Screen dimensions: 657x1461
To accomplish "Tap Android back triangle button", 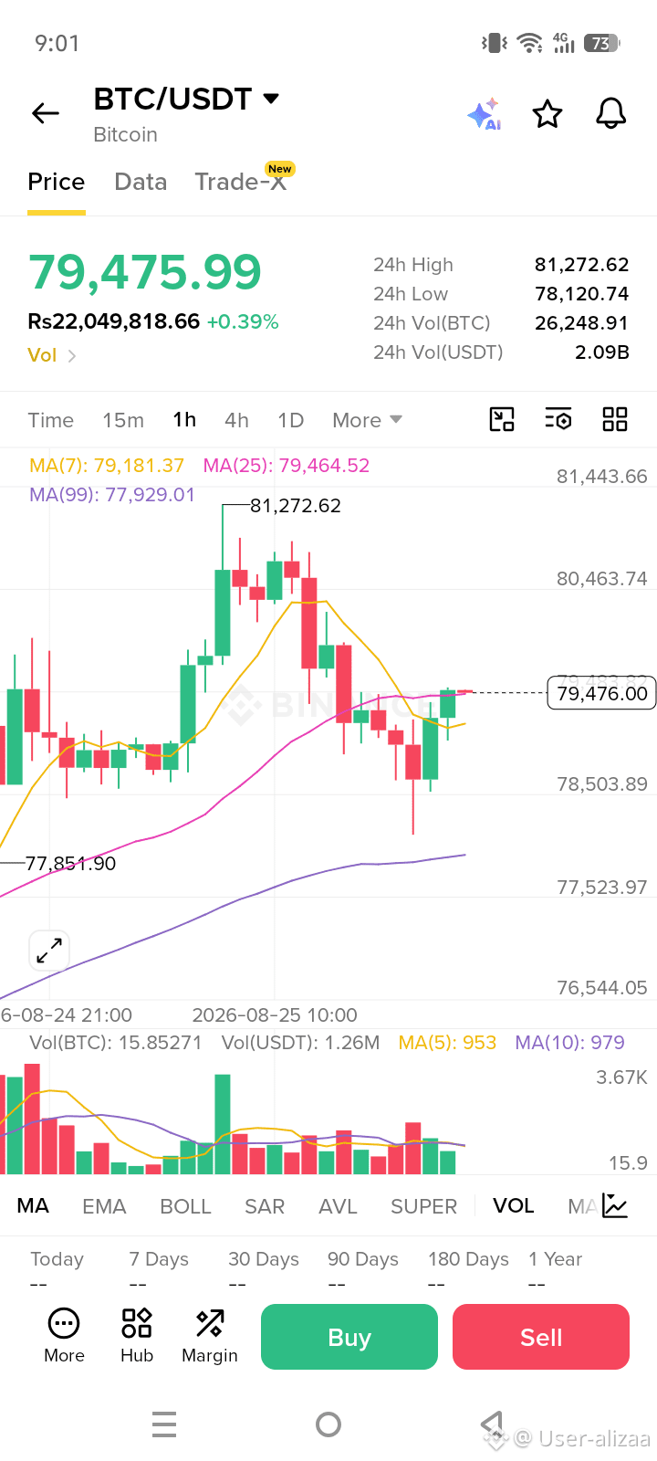I will (x=492, y=1424).
